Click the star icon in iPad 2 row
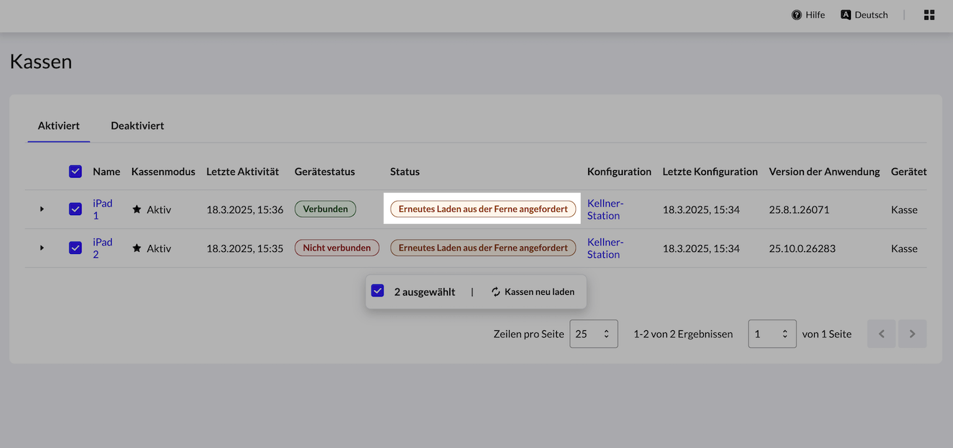The height and width of the screenshot is (448, 953). coord(137,249)
